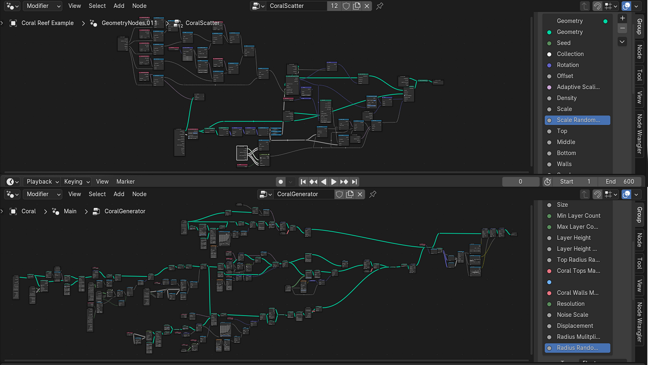Viewport: 648px width, 365px height.
Task: Select Walls socket in interface list
Action: [x=578, y=164]
